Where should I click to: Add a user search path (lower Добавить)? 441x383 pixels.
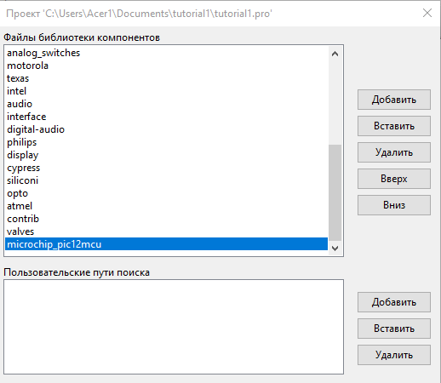tap(394, 302)
